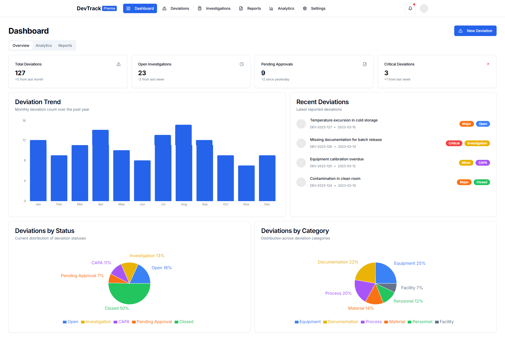The height and width of the screenshot is (341, 505).
Task: Click 'Missing documentation for batch release' title
Action: pyautogui.click(x=346, y=140)
